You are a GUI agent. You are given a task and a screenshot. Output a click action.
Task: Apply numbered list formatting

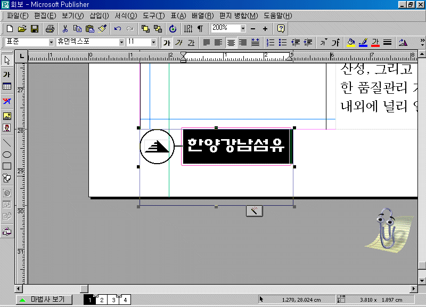coord(271,43)
